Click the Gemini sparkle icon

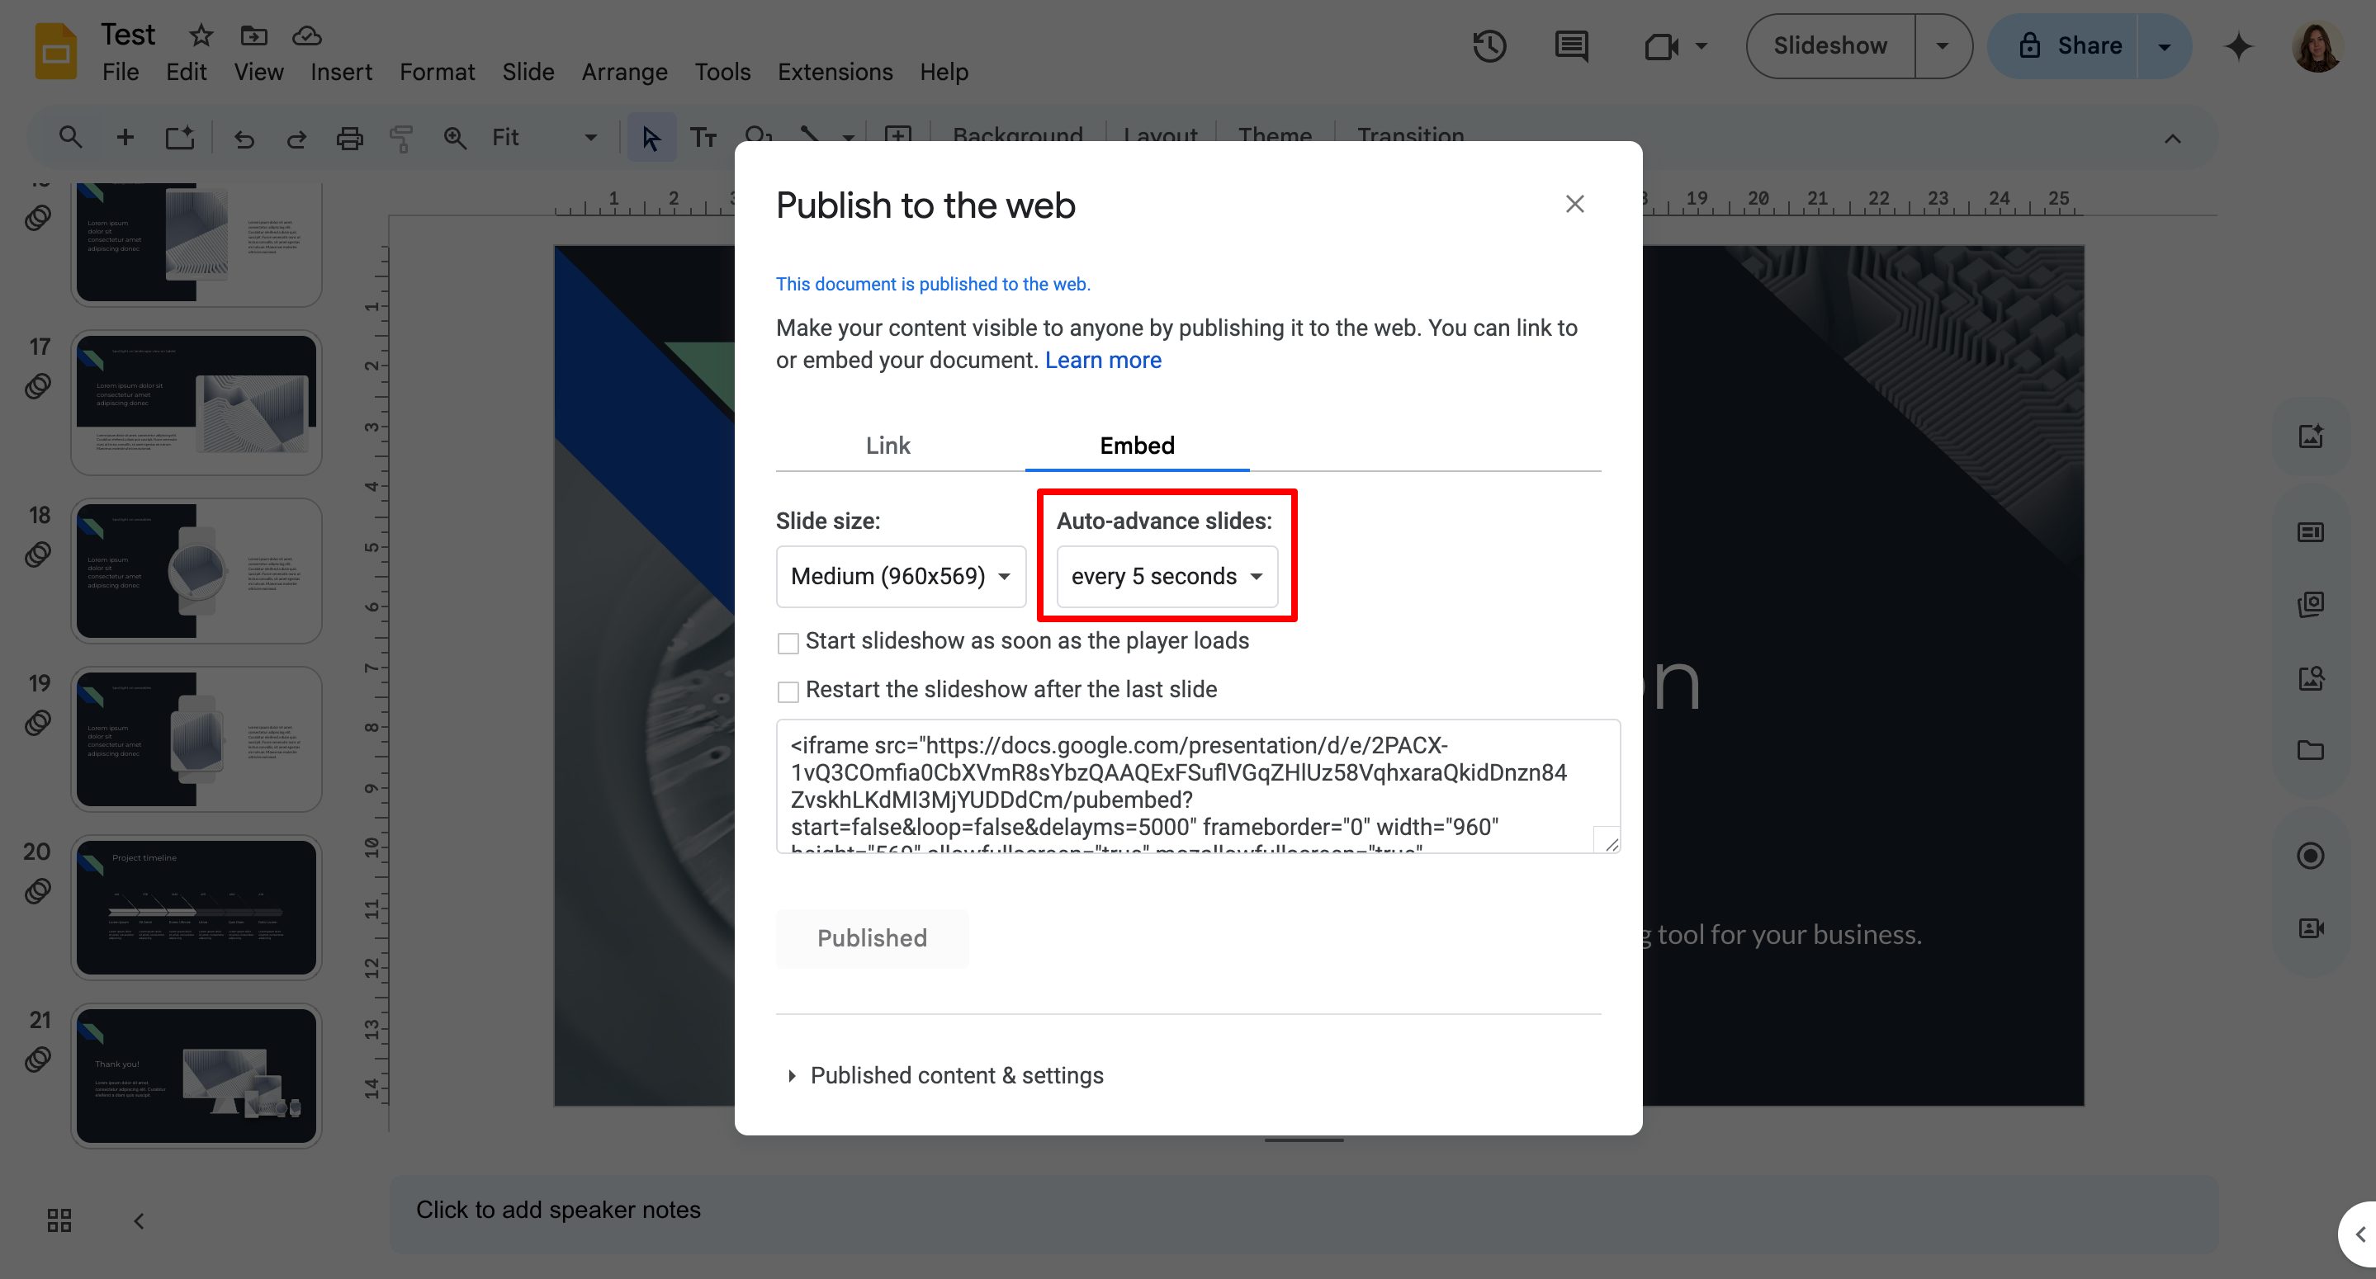click(x=2237, y=46)
